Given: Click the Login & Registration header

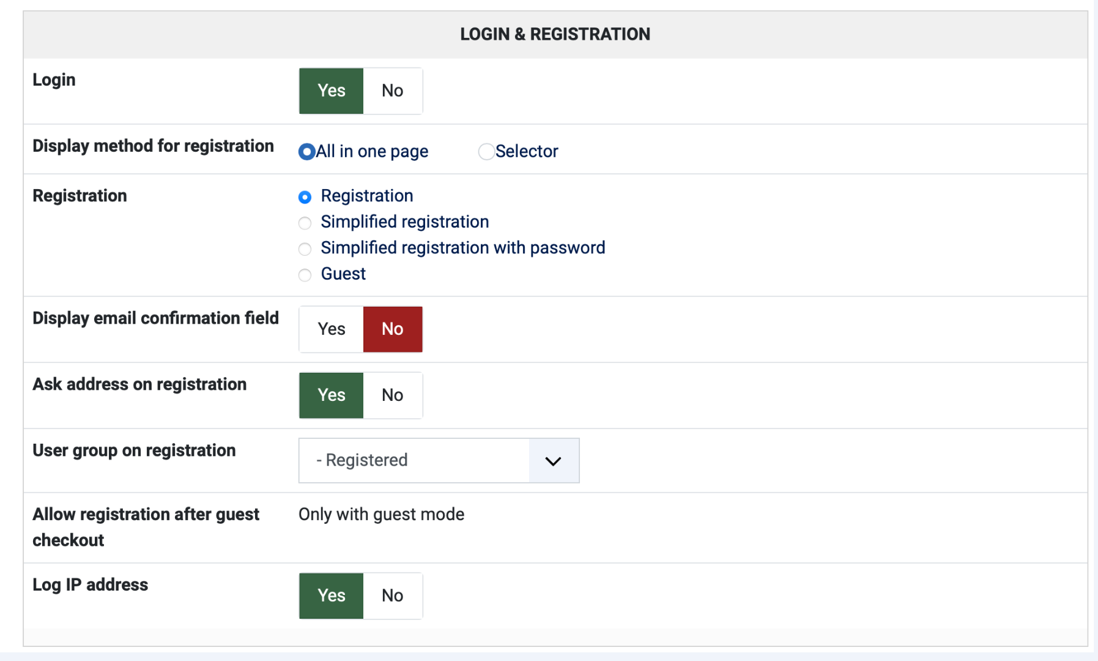Looking at the screenshot, I should pyautogui.click(x=555, y=34).
